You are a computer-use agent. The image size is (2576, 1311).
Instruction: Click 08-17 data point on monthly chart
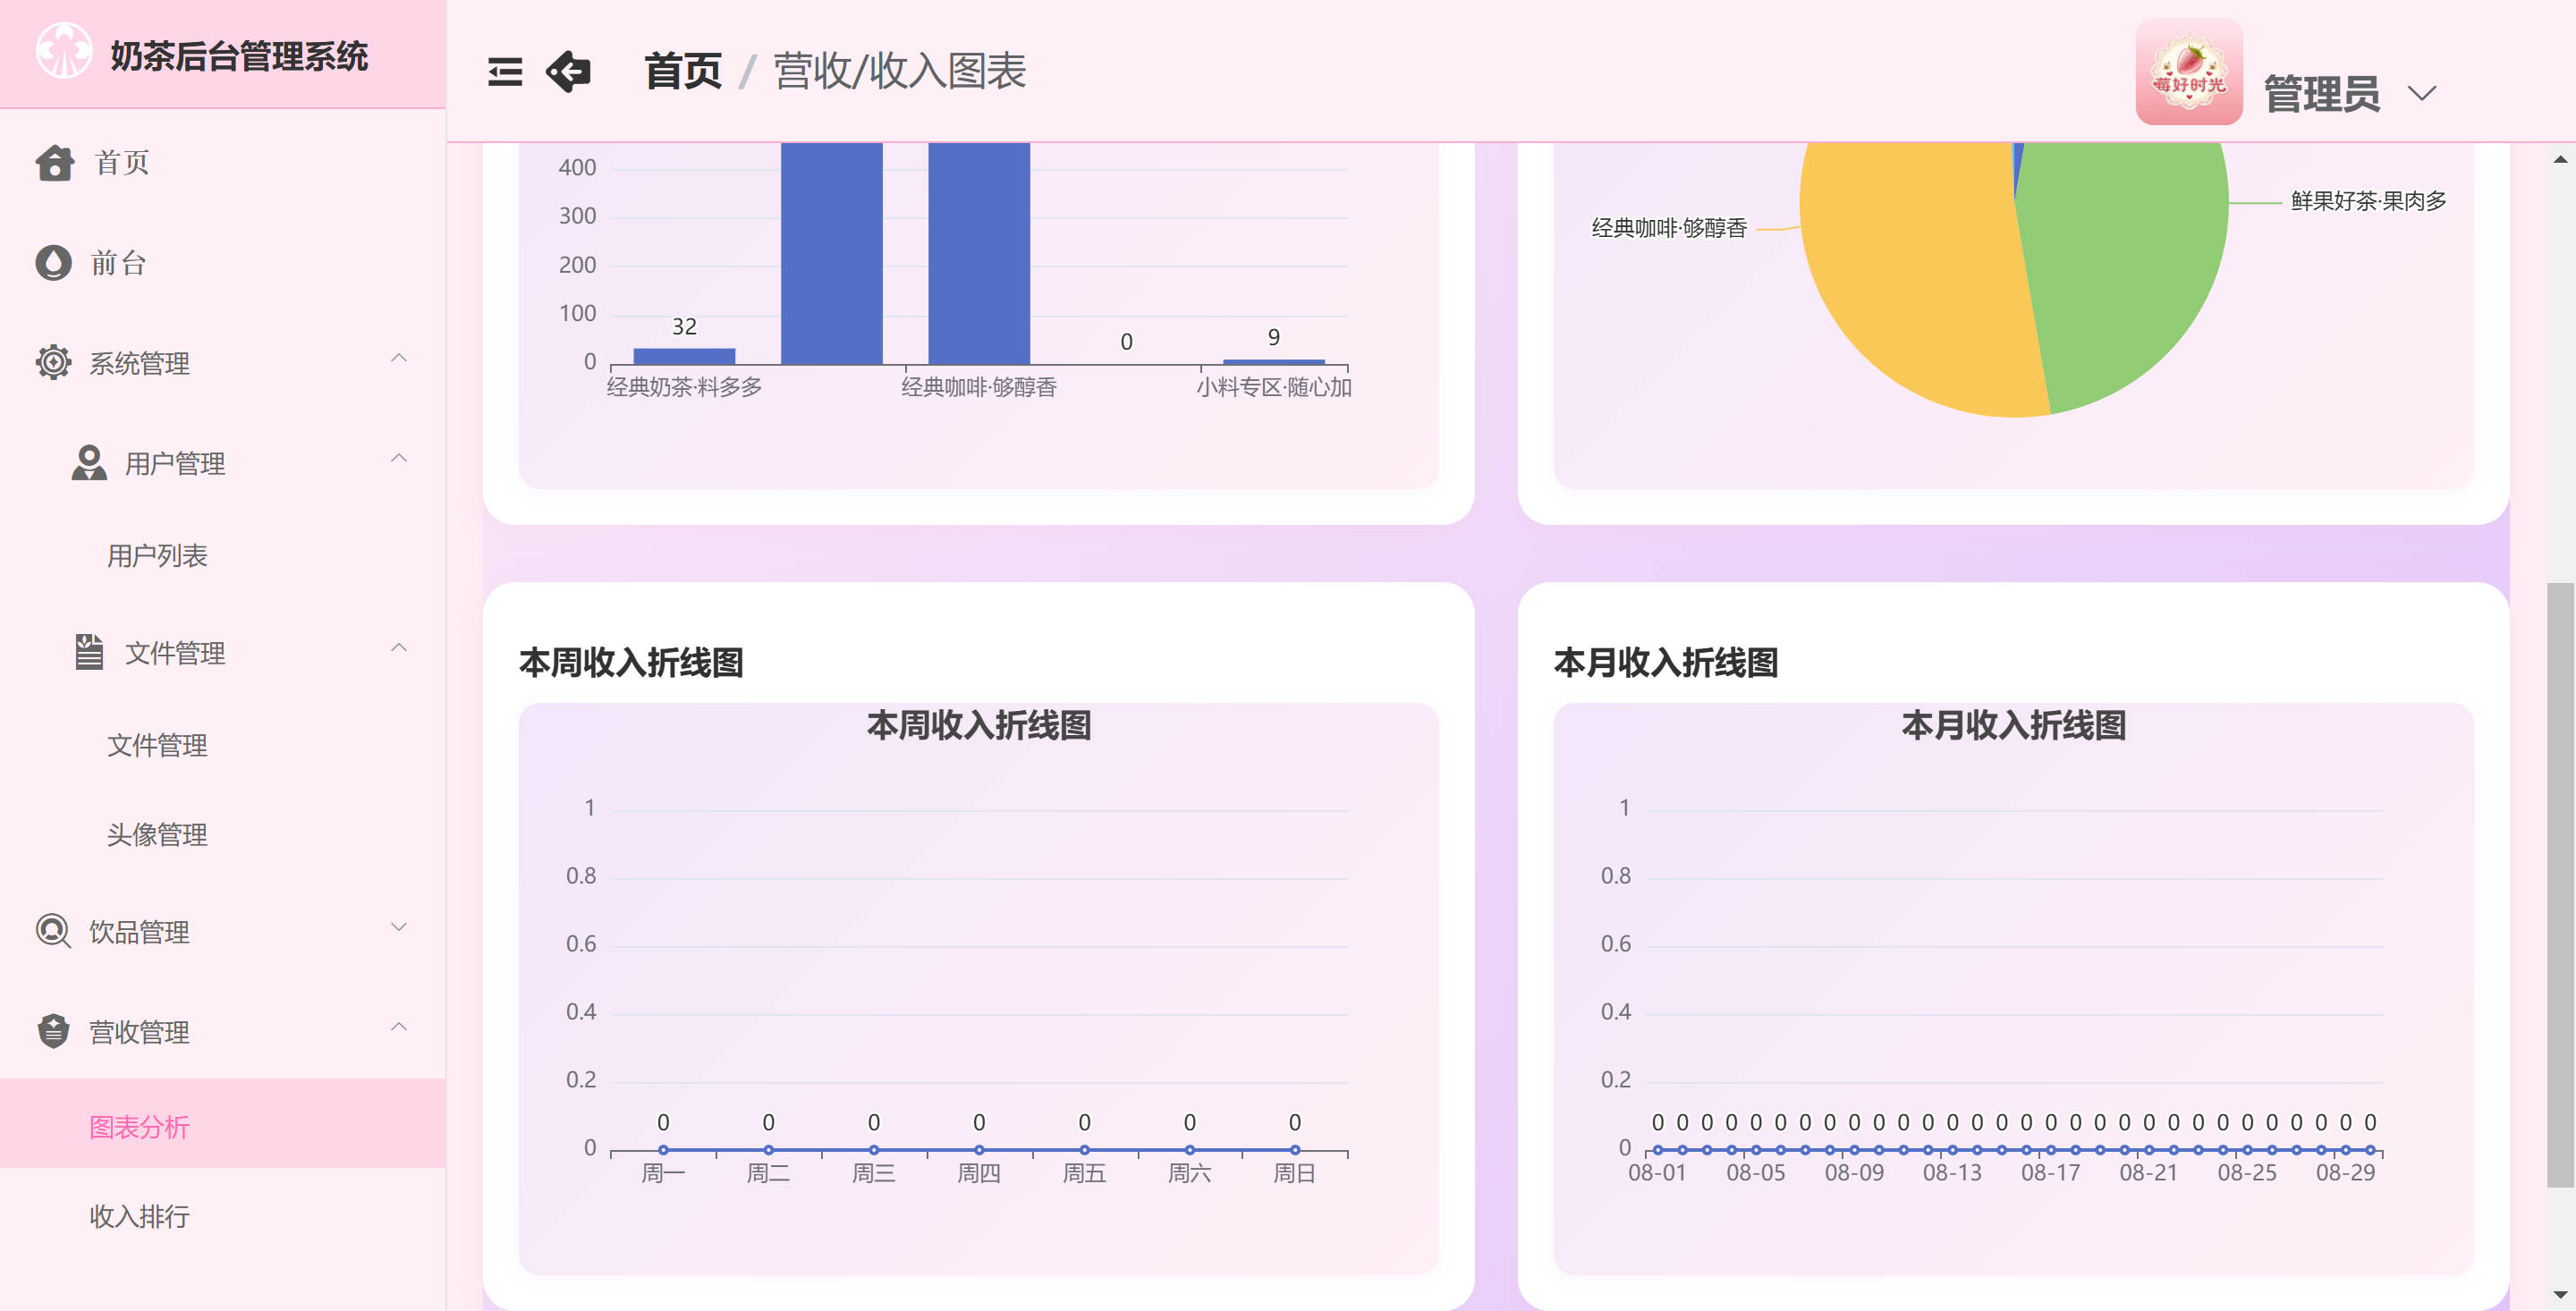pyautogui.click(x=2051, y=1150)
